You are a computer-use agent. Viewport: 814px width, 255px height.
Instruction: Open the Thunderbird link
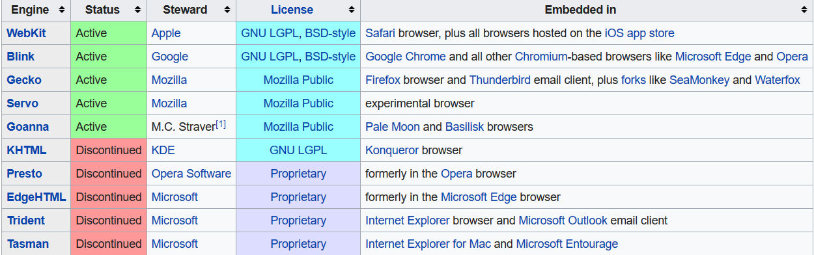499,80
